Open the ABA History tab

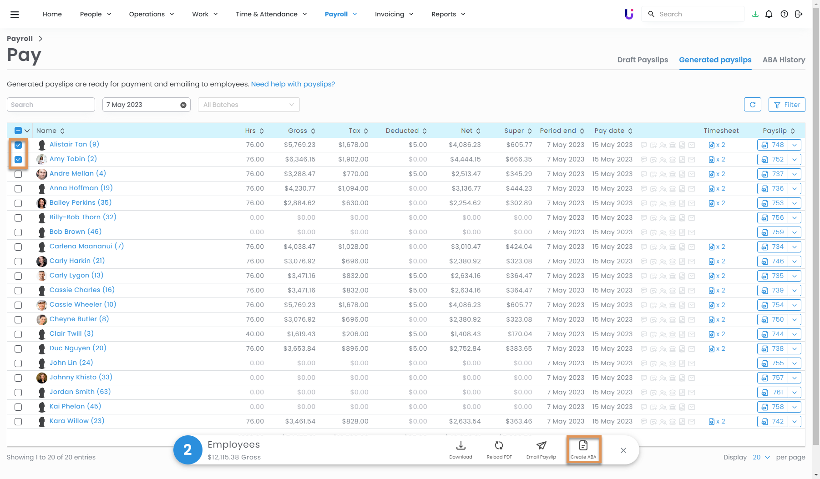(x=784, y=60)
